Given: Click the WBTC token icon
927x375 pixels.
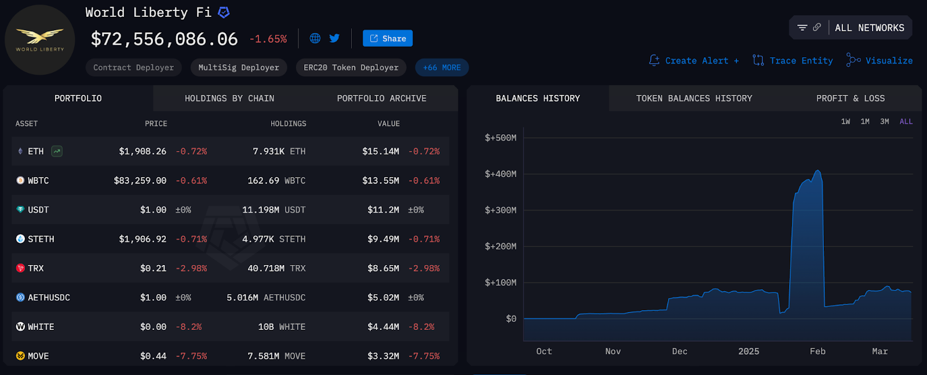Looking at the screenshot, I should pyautogui.click(x=20, y=181).
